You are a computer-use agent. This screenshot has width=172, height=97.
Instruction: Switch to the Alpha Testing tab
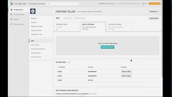119,27
